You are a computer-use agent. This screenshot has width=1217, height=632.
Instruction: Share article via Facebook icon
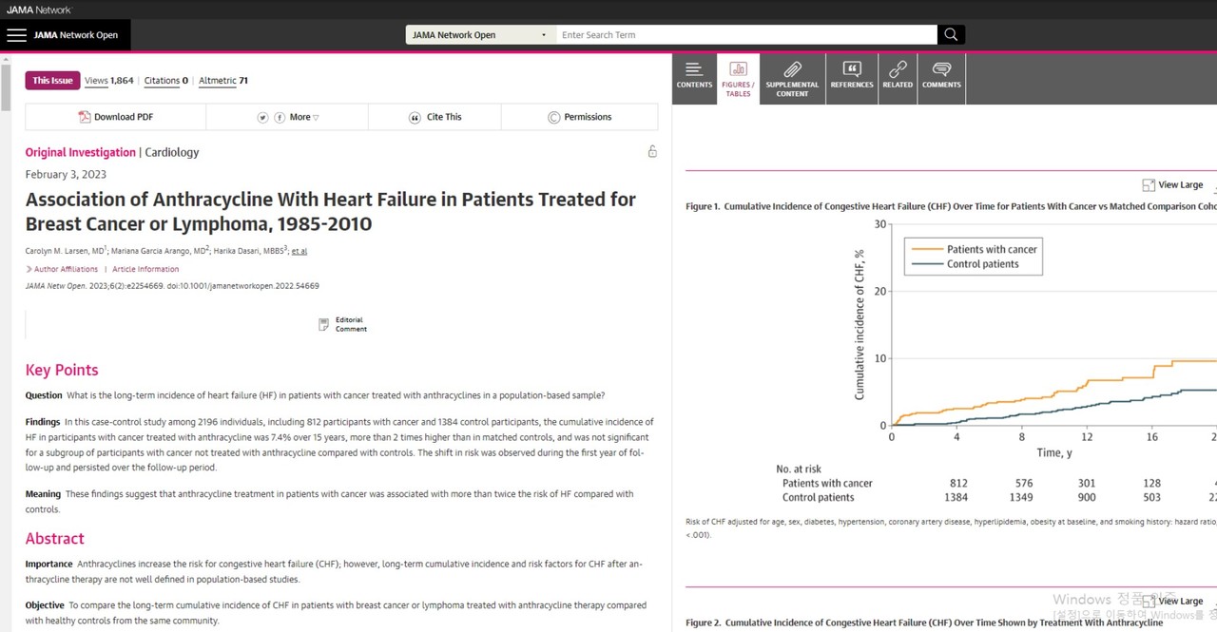coord(280,118)
